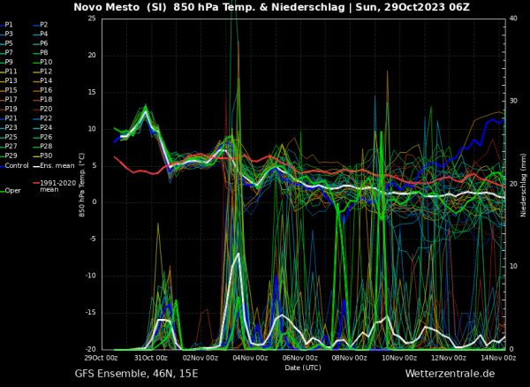Image resolution: width=530 pixels, height=387 pixels.
Task: Click the 04Nov 00z axis date
Action: click(x=251, y=358)
